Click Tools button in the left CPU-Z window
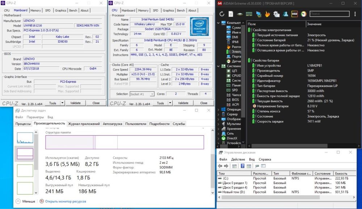The width and height of the screenshot is (362, 209). click(x=52, y=103)
